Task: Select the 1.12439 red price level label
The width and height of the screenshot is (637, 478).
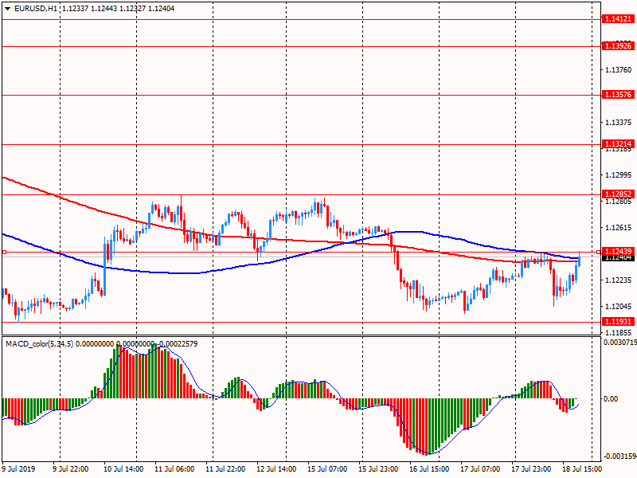Action: [x=618, y=252]
